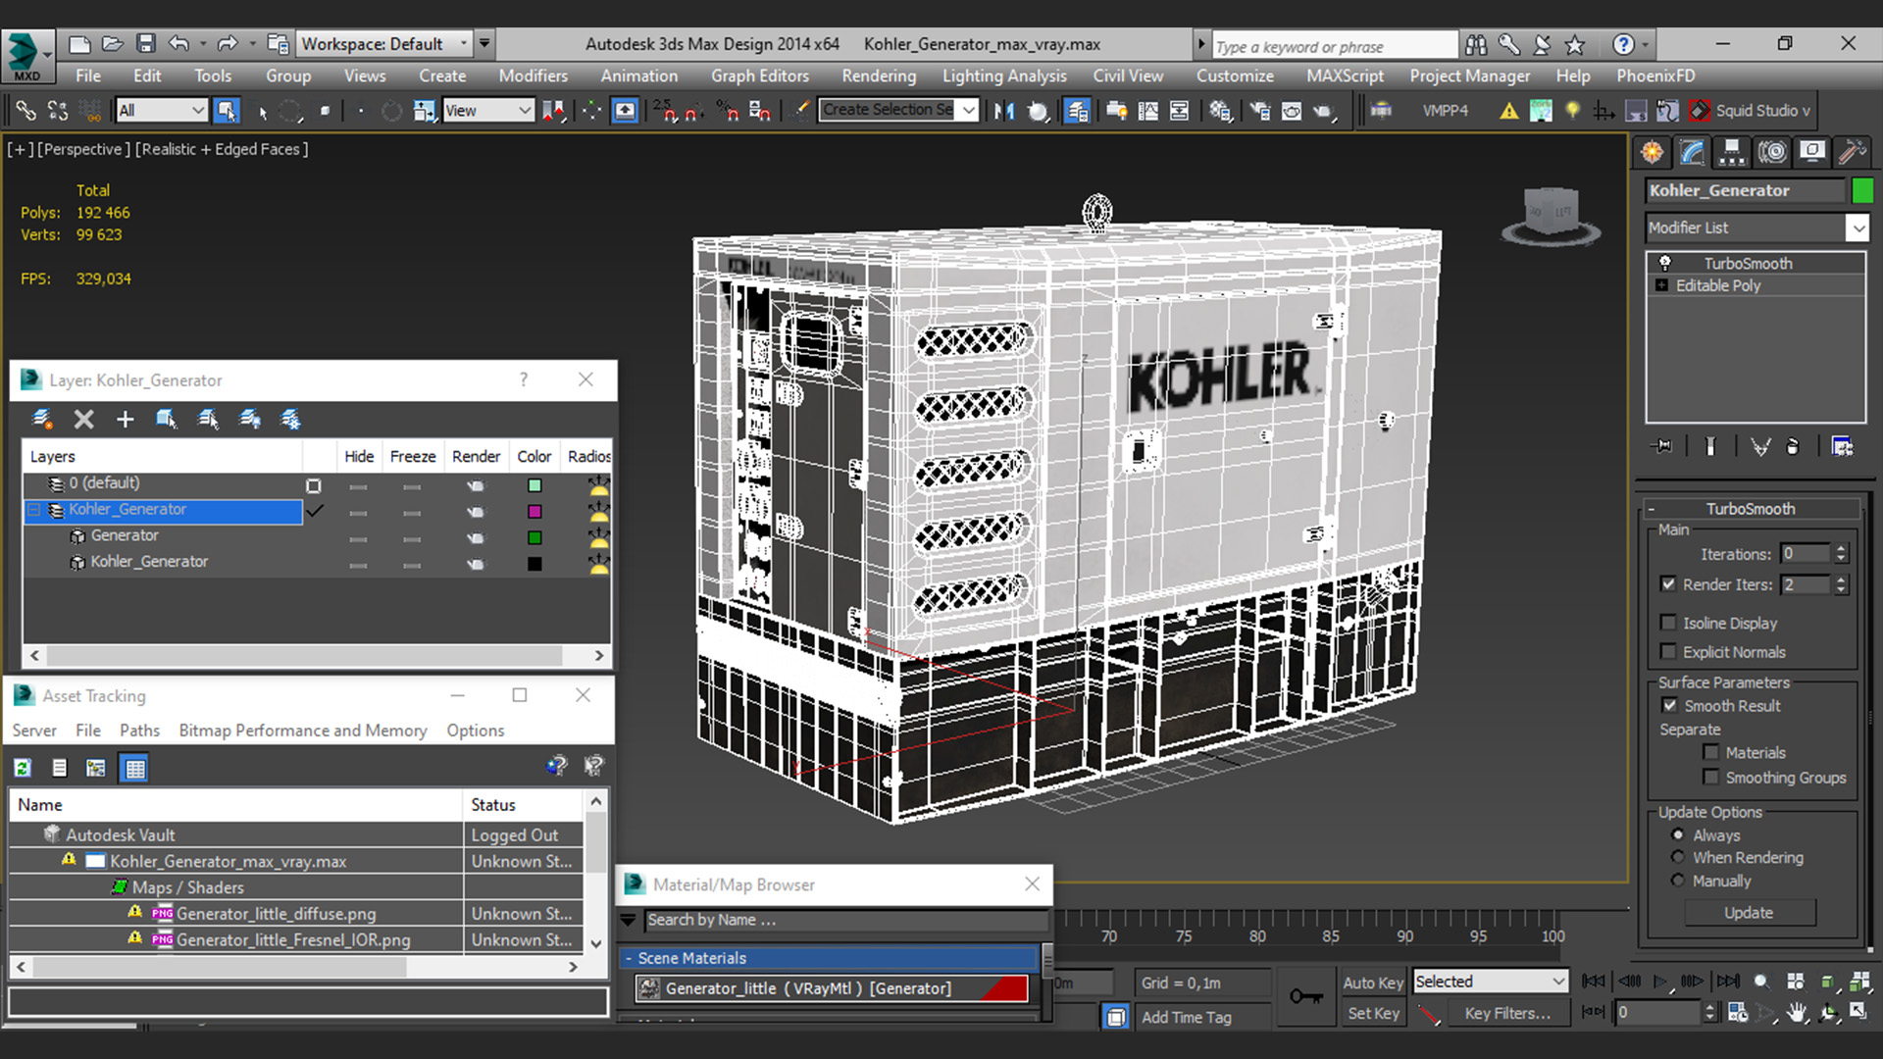
Task: Open Paths menu in Asset Tracking
Action: coord(139,731)
